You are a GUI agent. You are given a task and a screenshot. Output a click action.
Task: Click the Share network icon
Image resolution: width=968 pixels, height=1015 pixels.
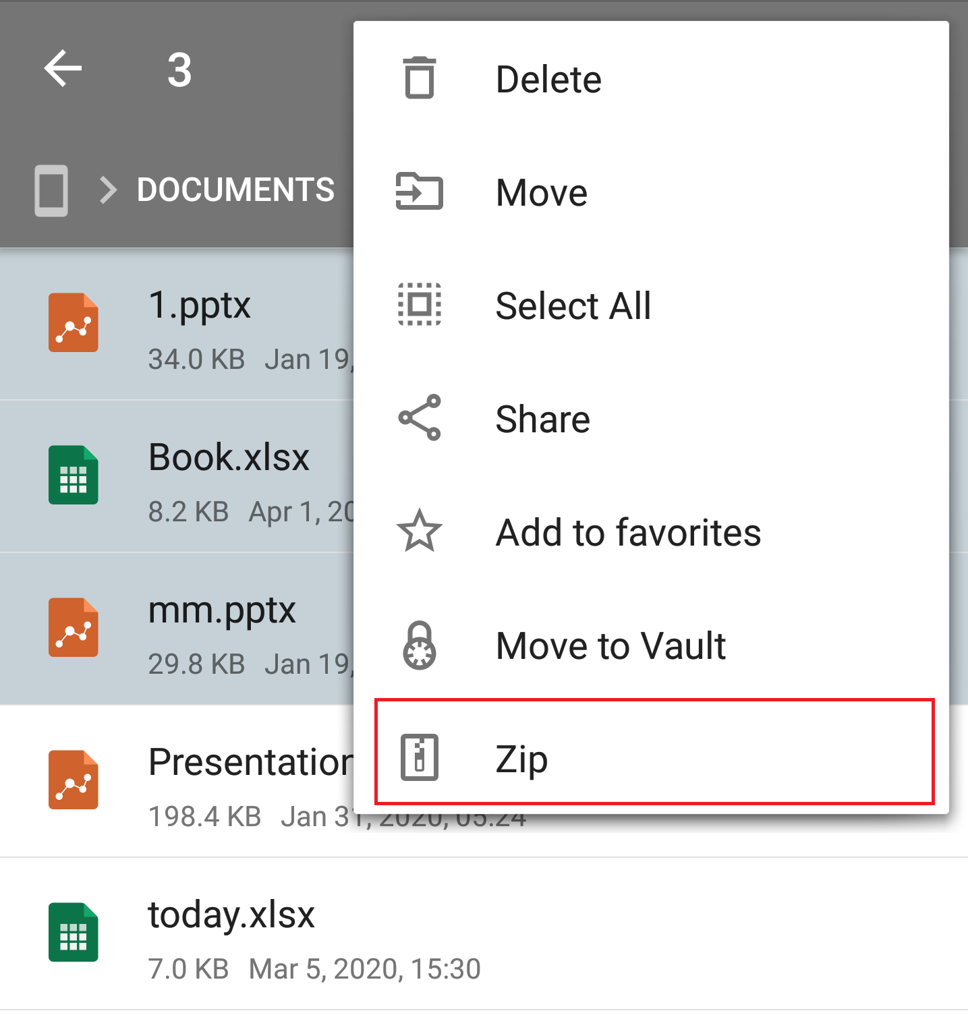click(418, 418)
